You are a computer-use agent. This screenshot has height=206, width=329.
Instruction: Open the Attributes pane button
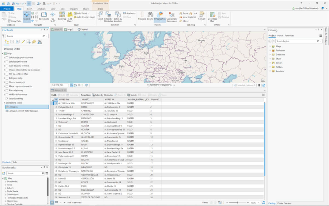click(129, 13)
